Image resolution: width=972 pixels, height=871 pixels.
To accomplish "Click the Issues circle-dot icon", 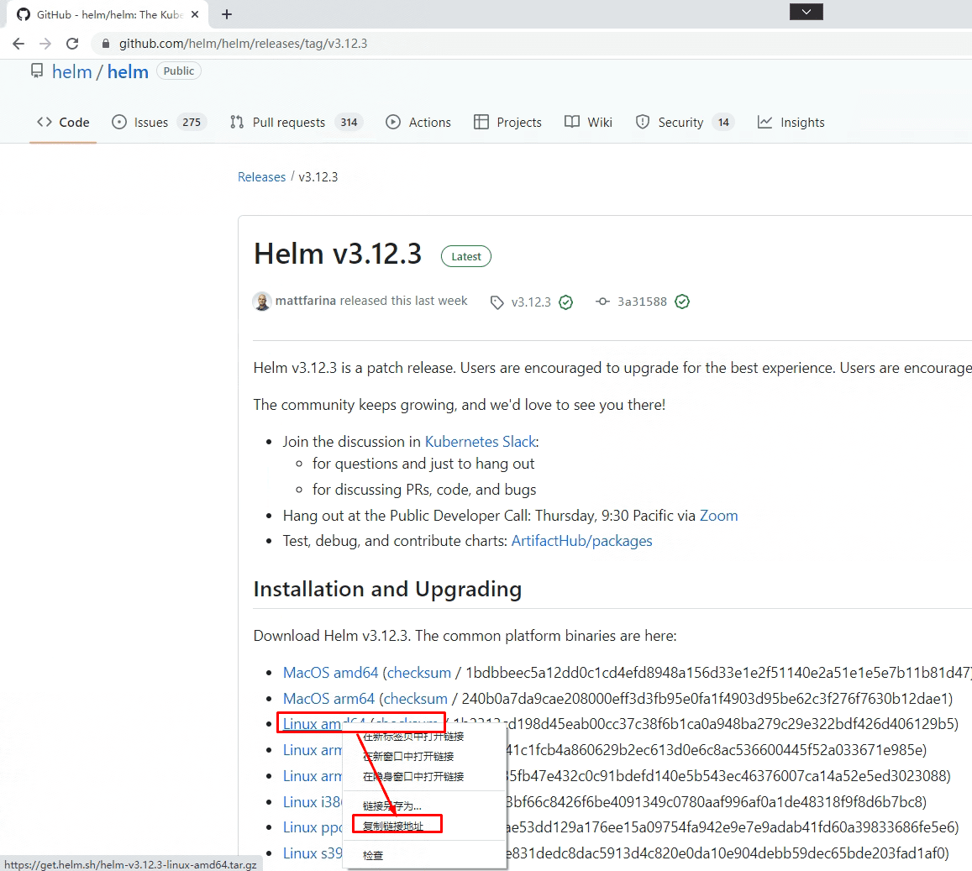I will coord(119,122).
